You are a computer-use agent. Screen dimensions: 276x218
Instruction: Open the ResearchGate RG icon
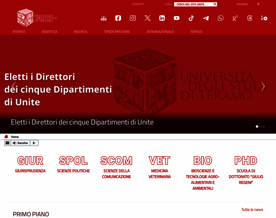pyautogui.click(x=235, y=18)
